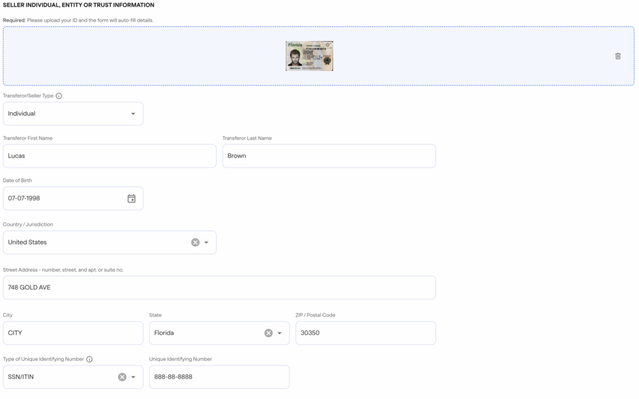Clear the United States country selection
Viewport: 639px width, 399px height.
pyautogui.click(x=194, y=242)
